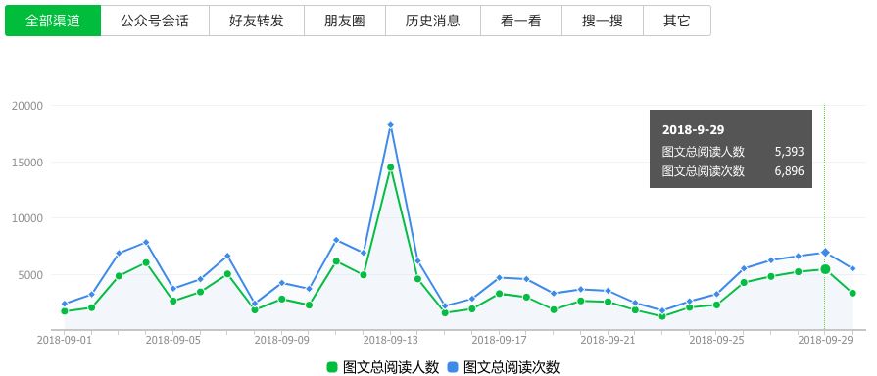Image resolution: width=877 pixels, height=376 pixels.
Task: Open the 好友转发 tab
Action: click(257, 21)
